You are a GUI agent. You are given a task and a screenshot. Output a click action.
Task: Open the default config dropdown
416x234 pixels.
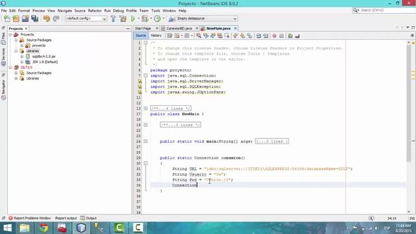pyautogui.click(x=86, y=19)
